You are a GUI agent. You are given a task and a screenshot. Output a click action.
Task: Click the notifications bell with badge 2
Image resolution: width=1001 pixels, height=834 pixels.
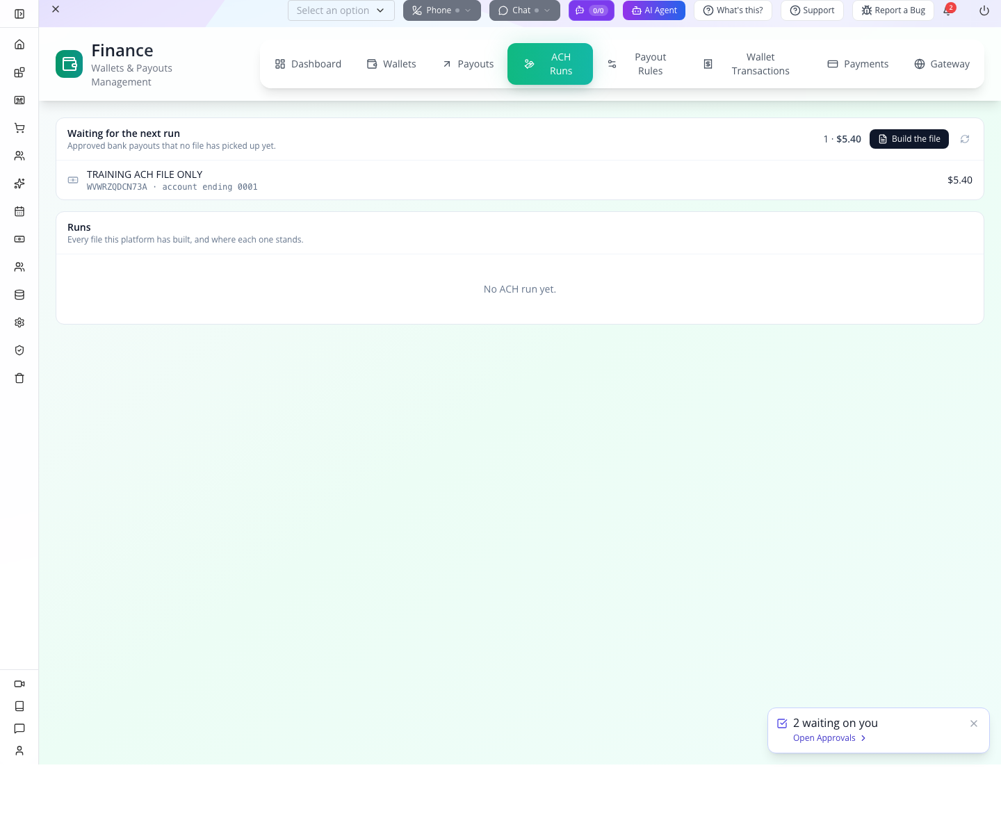(947, 10)
